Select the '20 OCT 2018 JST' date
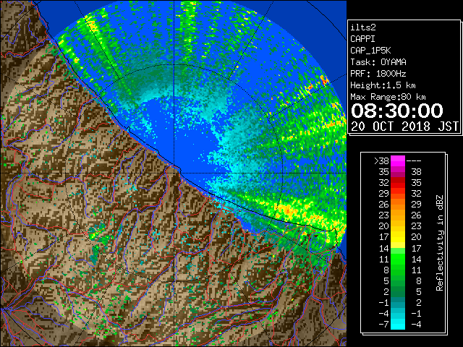 click(404, 127)
